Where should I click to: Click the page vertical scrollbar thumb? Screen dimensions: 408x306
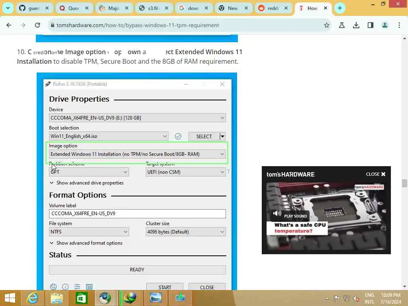click(404, 183)
